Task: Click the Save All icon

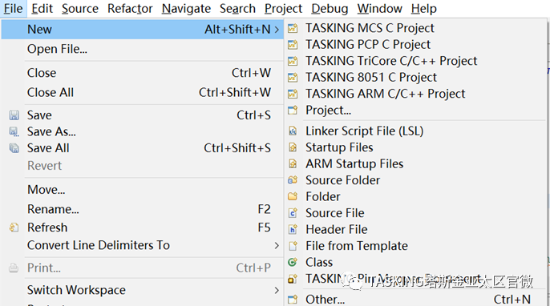Action: [x=14, y=148]
